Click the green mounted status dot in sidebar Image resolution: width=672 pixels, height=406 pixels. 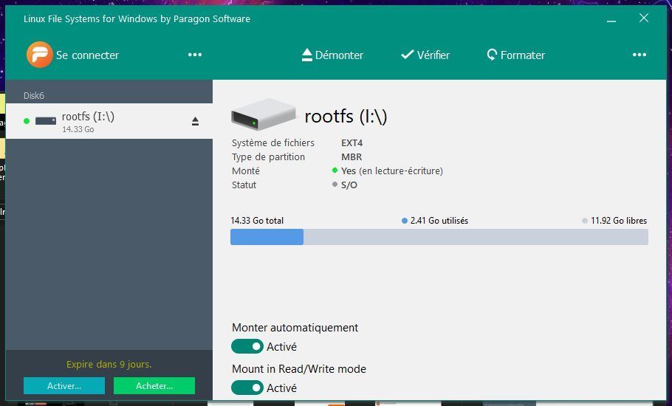click(x=27, y=121)
